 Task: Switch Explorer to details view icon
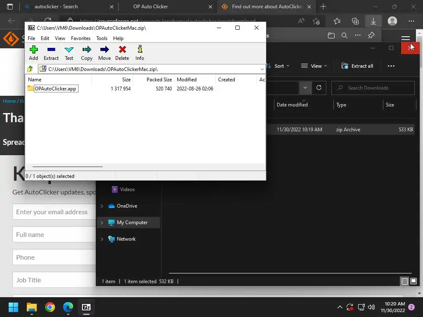pyautogui.click(x=404, y=282)
